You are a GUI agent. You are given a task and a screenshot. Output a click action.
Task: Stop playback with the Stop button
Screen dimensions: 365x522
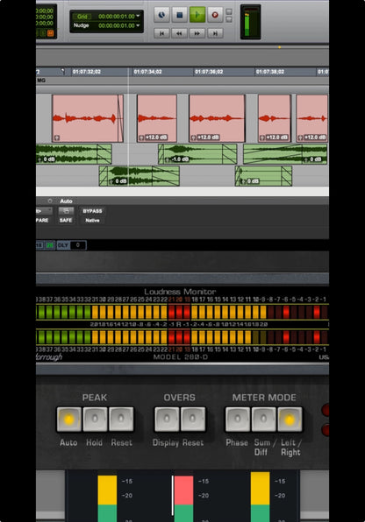point(180,15)
